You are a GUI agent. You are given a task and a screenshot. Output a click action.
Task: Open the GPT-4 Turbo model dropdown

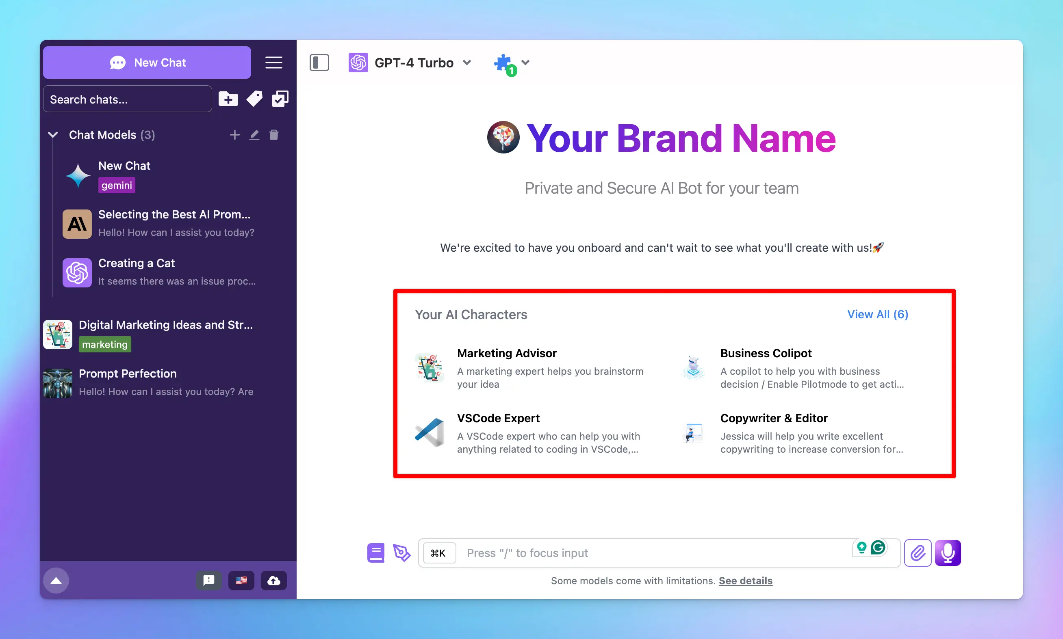pyautogui.click(x=468, y=63)
